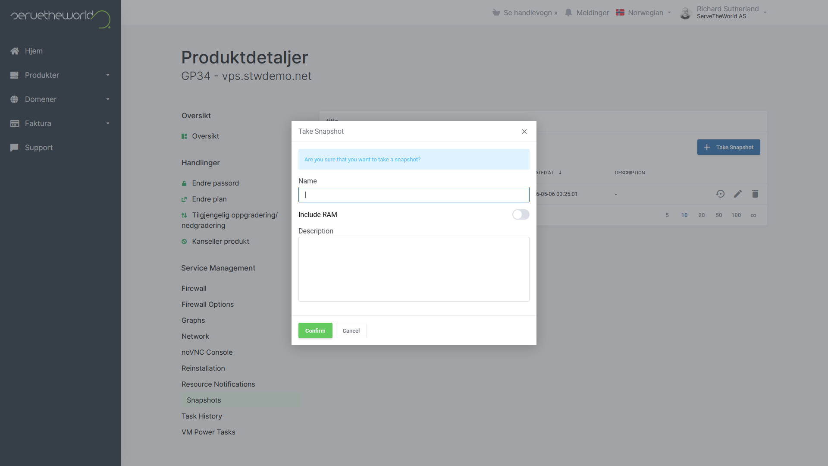The width and height of the screenshot is (828, 466).
Task: Click the Norwegian flag icon
Action: (x=620, y=13)
